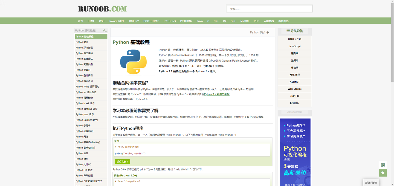Click "Python 列表(List)" sidebar entry
Viewport: 394px width, 186px height.
[85, 131]
